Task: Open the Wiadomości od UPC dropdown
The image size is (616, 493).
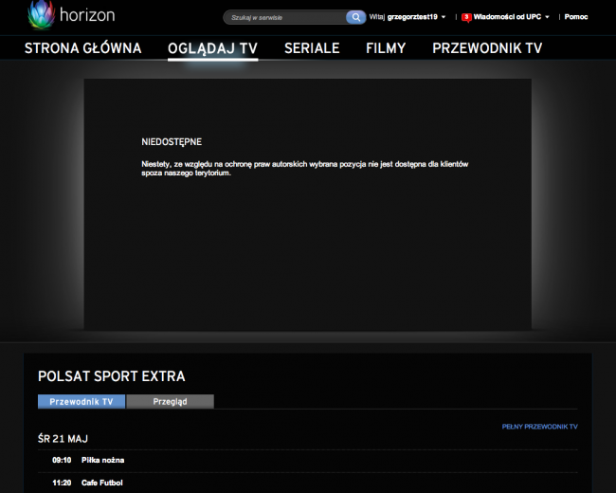Action: point(511,17)
